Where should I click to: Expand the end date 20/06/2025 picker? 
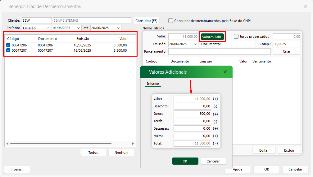[118, 28]
